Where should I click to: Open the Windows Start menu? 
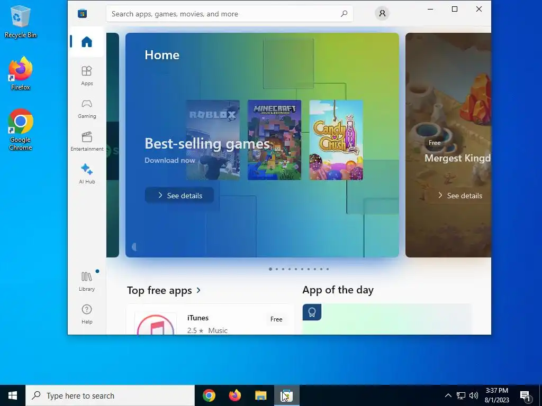tap(13, 395)
